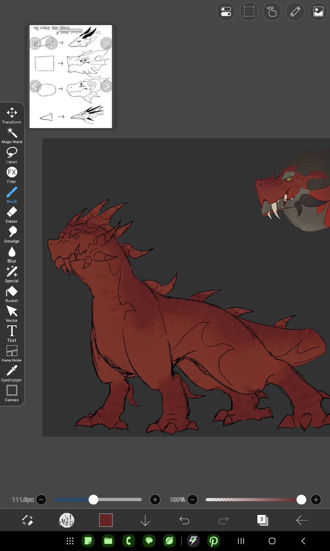Viewport: 330px width, 551px height.
Task: Open the green chat app in the taskbar
Action: (149, 541)
